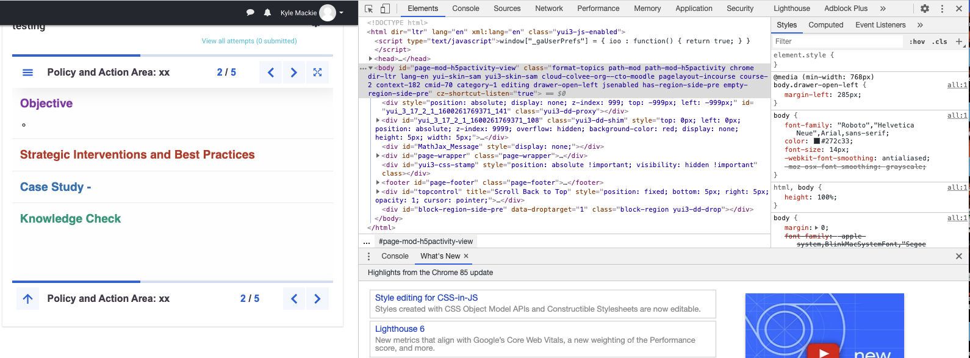Expand the yui3-dd-shim div node
This screenshot has width=970, height=358.
[378, 121]
